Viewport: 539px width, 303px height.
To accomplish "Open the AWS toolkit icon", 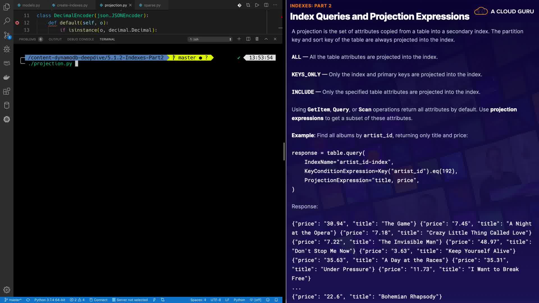I will pyautogui.click(x=7, y=63).
